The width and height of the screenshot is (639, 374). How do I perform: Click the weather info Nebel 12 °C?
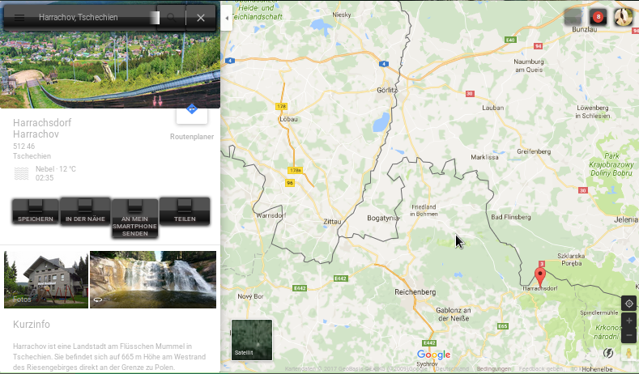tap(55, 169)
